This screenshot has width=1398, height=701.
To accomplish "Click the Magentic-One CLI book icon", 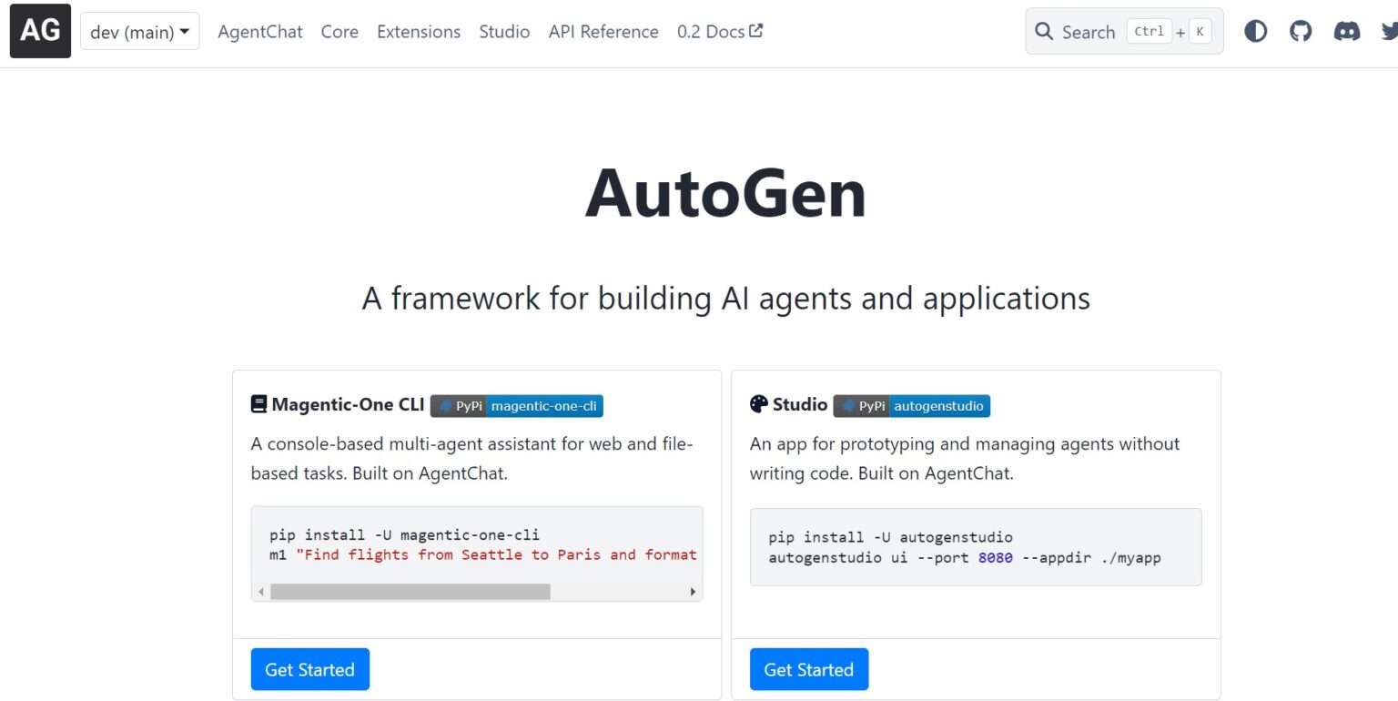I will 258,403.
